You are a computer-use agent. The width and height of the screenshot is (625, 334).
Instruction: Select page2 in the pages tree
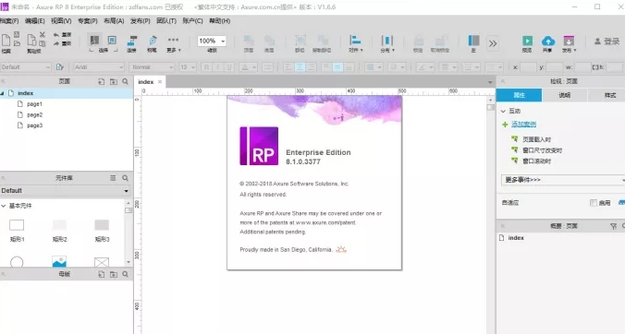(x=35, y=115)
